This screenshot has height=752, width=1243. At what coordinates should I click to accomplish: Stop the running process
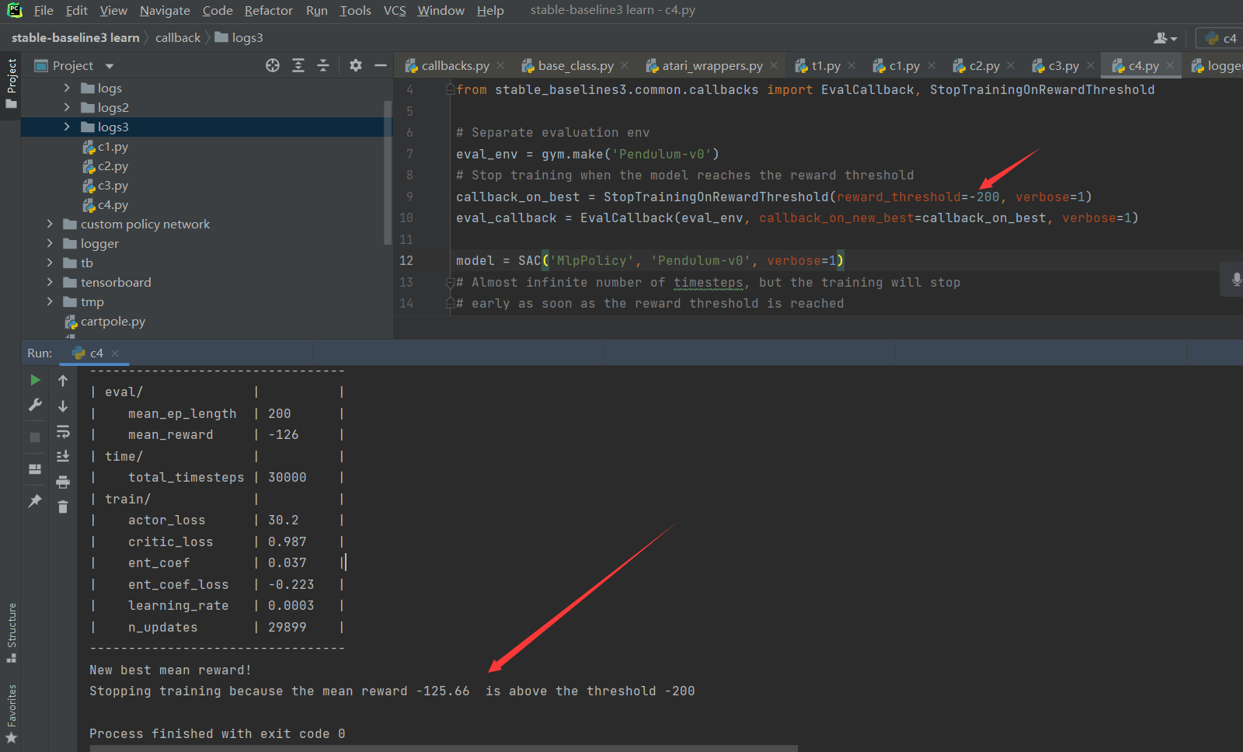pyautogui.click(x=34, y=437)
